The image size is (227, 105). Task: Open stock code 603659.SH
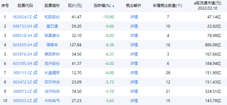23,45
